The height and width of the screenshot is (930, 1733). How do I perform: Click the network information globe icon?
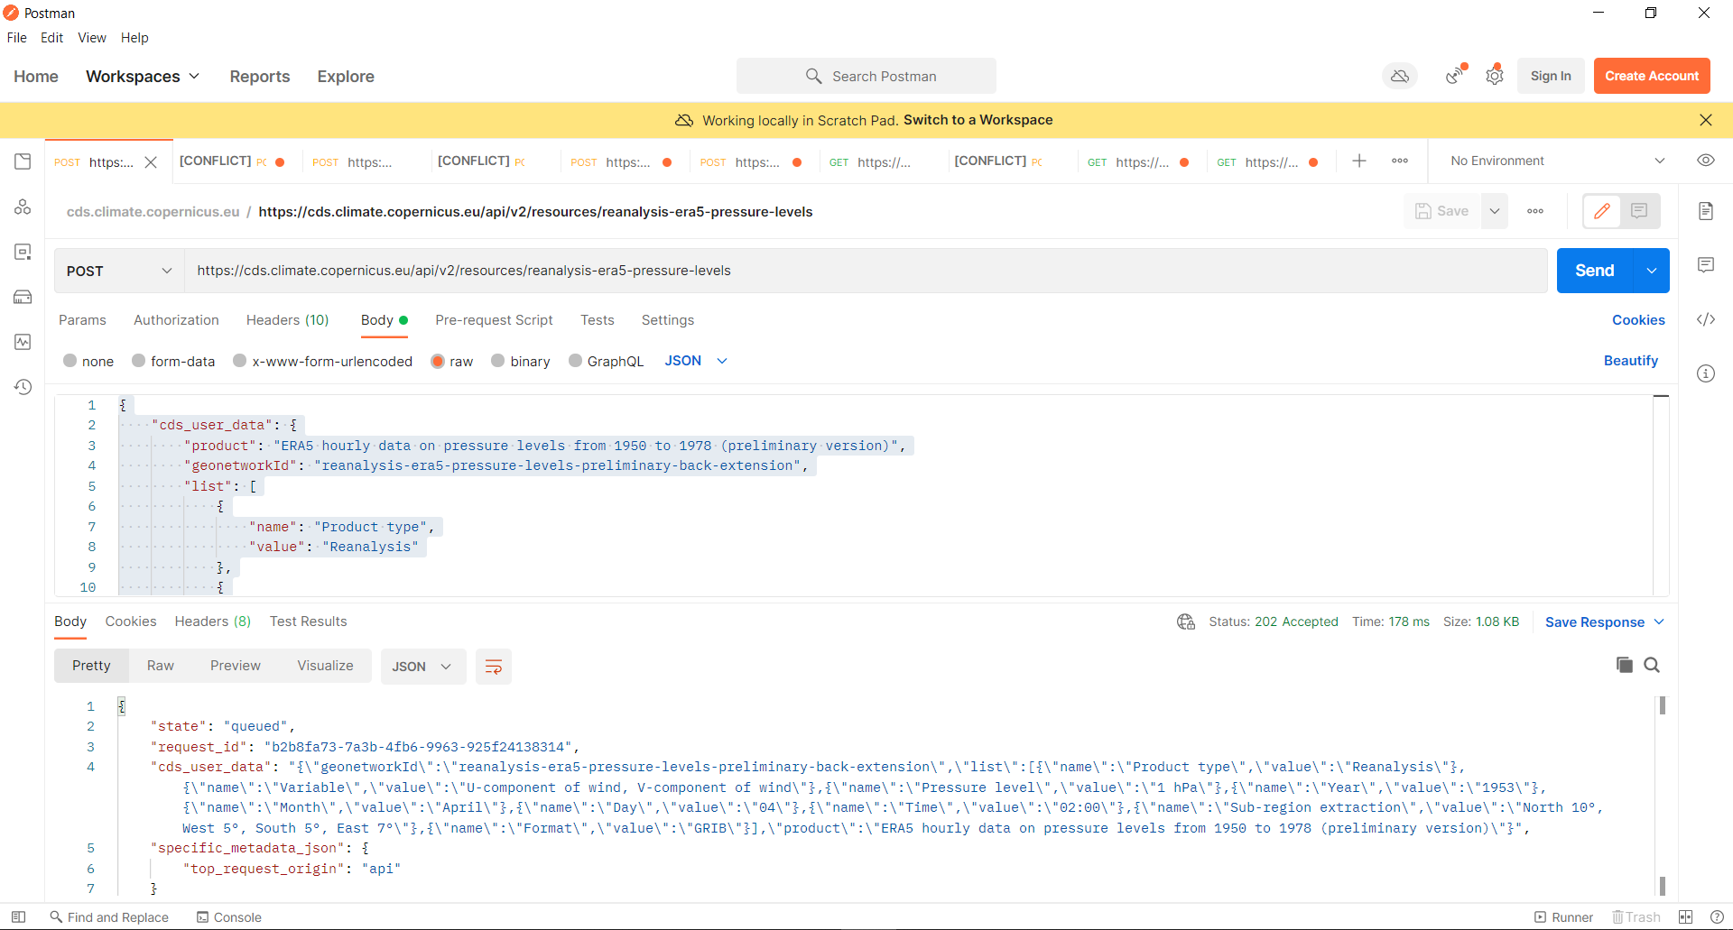tap(1186, 622)
